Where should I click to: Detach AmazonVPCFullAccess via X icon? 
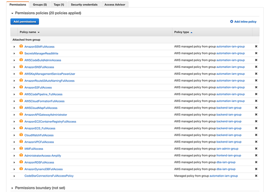point(256,142)
